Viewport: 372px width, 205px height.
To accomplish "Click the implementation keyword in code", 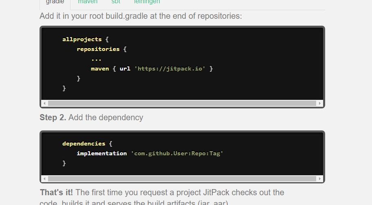I will pyautogui.click(x=101, y=153).
